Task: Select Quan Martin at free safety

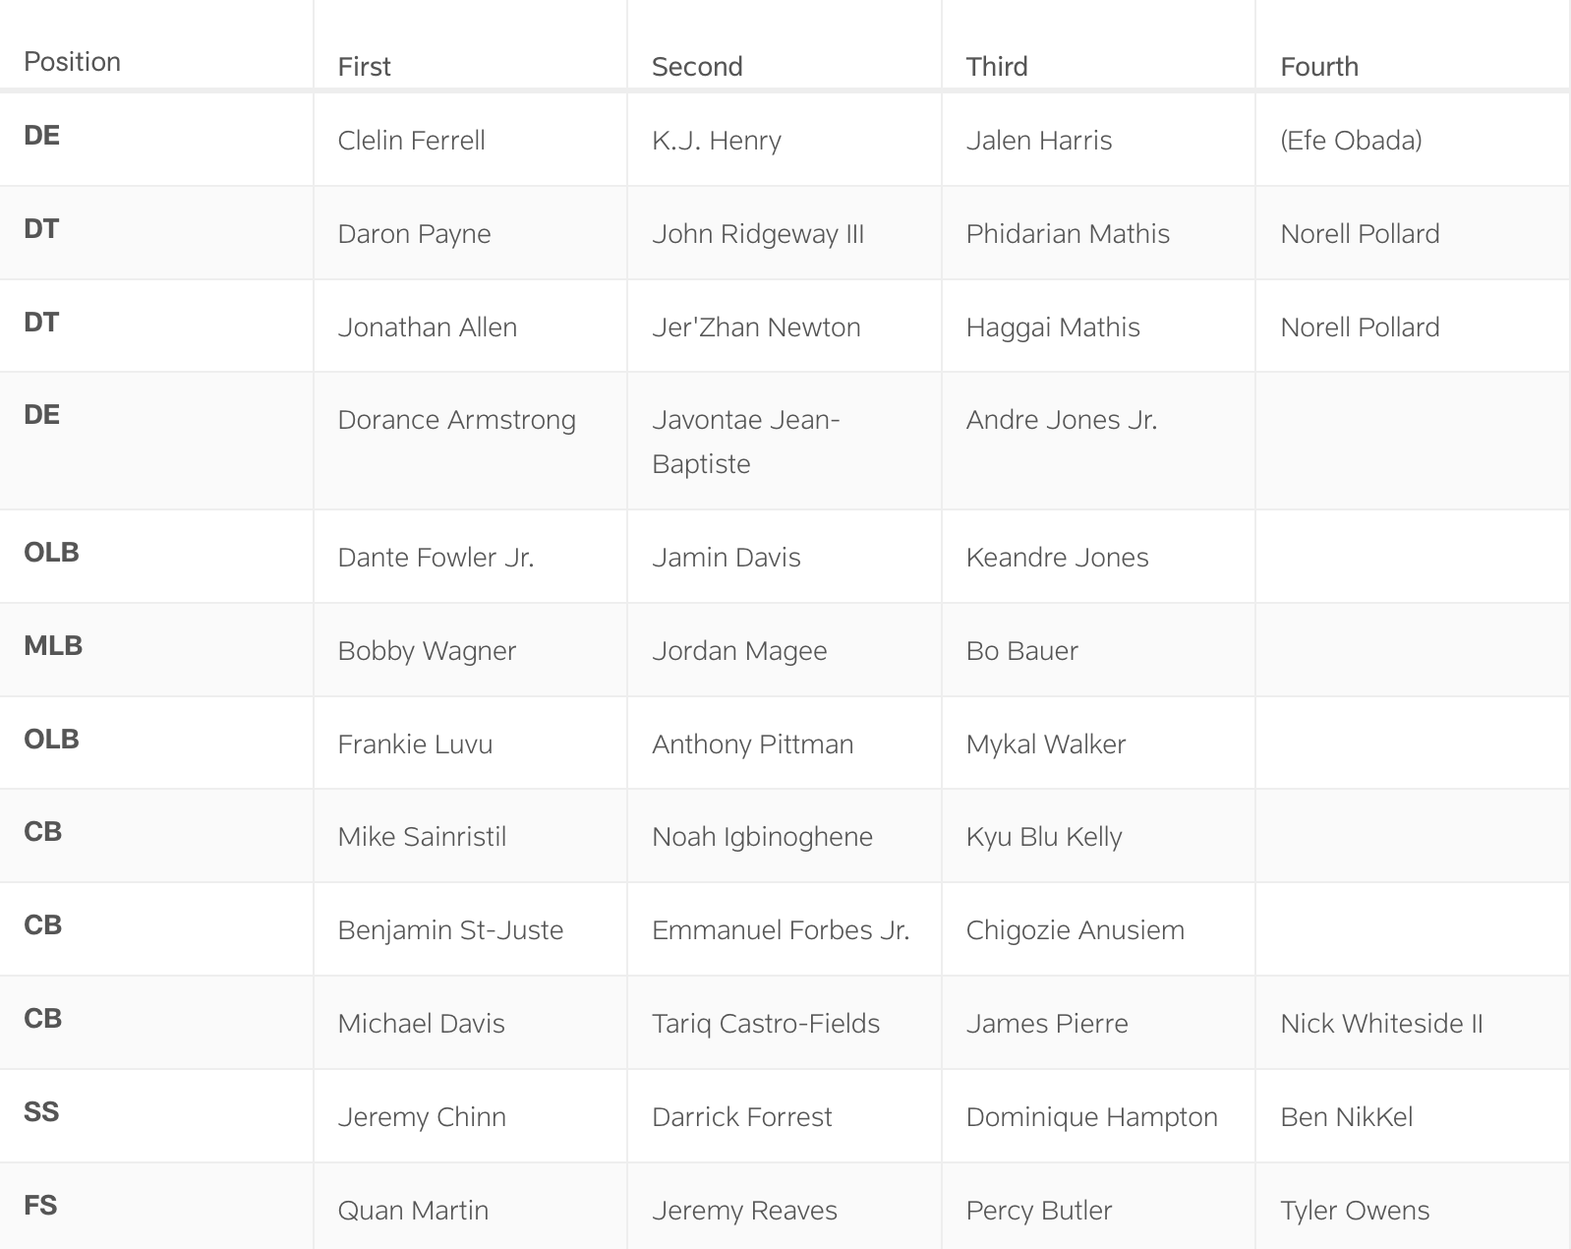Action: click(413, 1210)
